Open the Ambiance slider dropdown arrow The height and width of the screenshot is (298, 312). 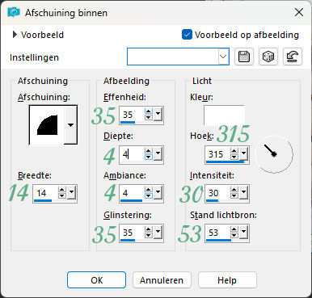158,193
